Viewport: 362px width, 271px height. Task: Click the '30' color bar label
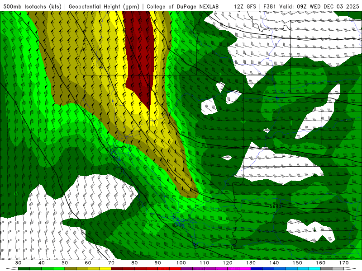pyautogui.click(x=18, y=263)
